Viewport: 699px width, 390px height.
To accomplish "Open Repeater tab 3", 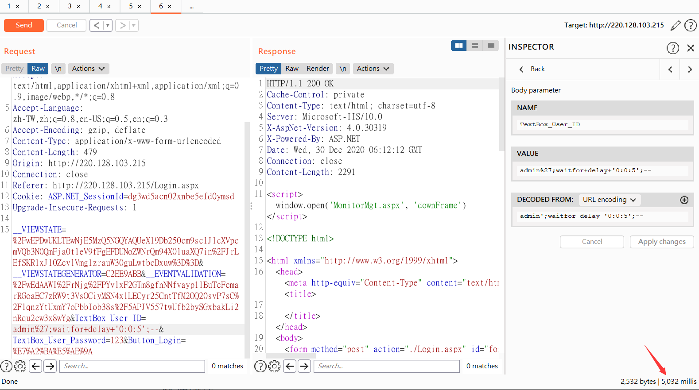I will 70,6.
